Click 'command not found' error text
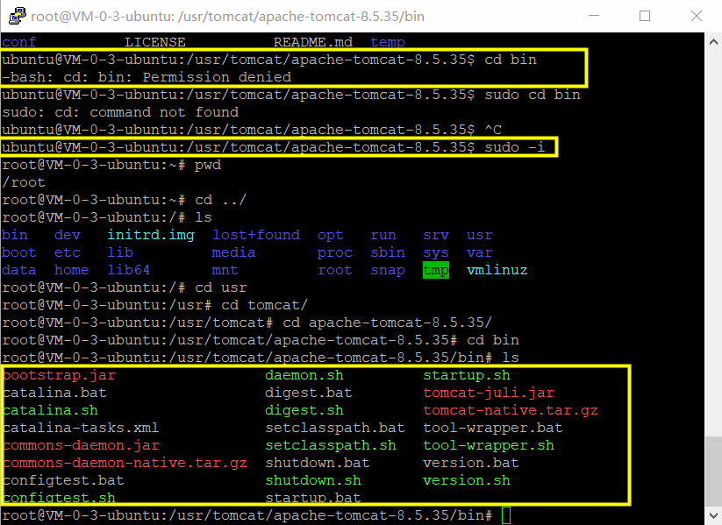Screen dimensions: 722x525 [164, 112]
